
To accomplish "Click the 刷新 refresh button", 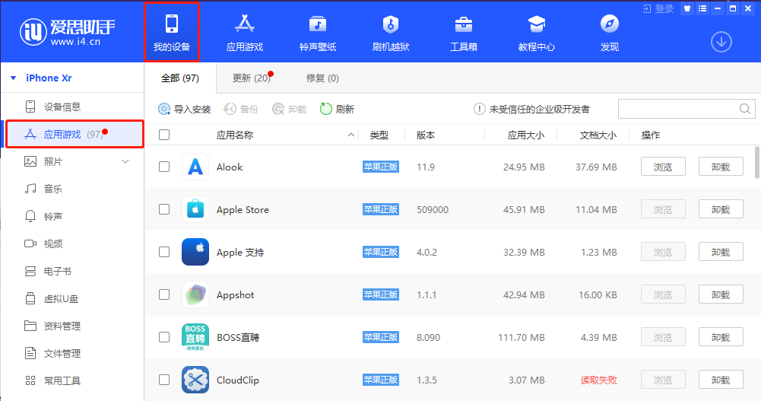I will click(x=337, y=110).
